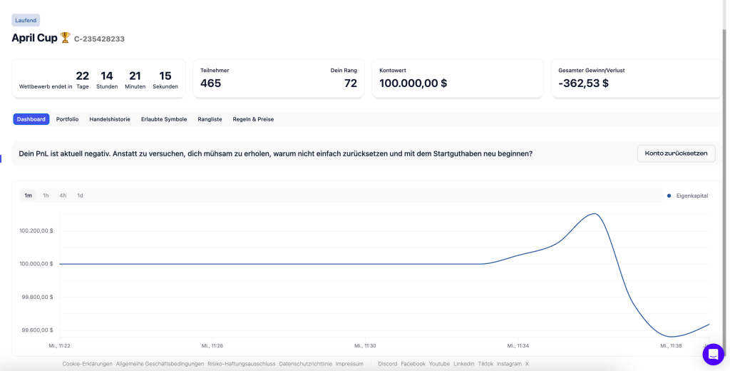Go to Regeln & Preise tab
Image resolution: width=730 pixels, height=371 pixels.
click(x=253, y=119)
